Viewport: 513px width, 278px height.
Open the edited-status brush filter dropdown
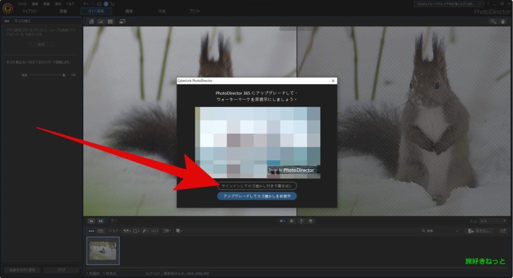tap(146, 231)
